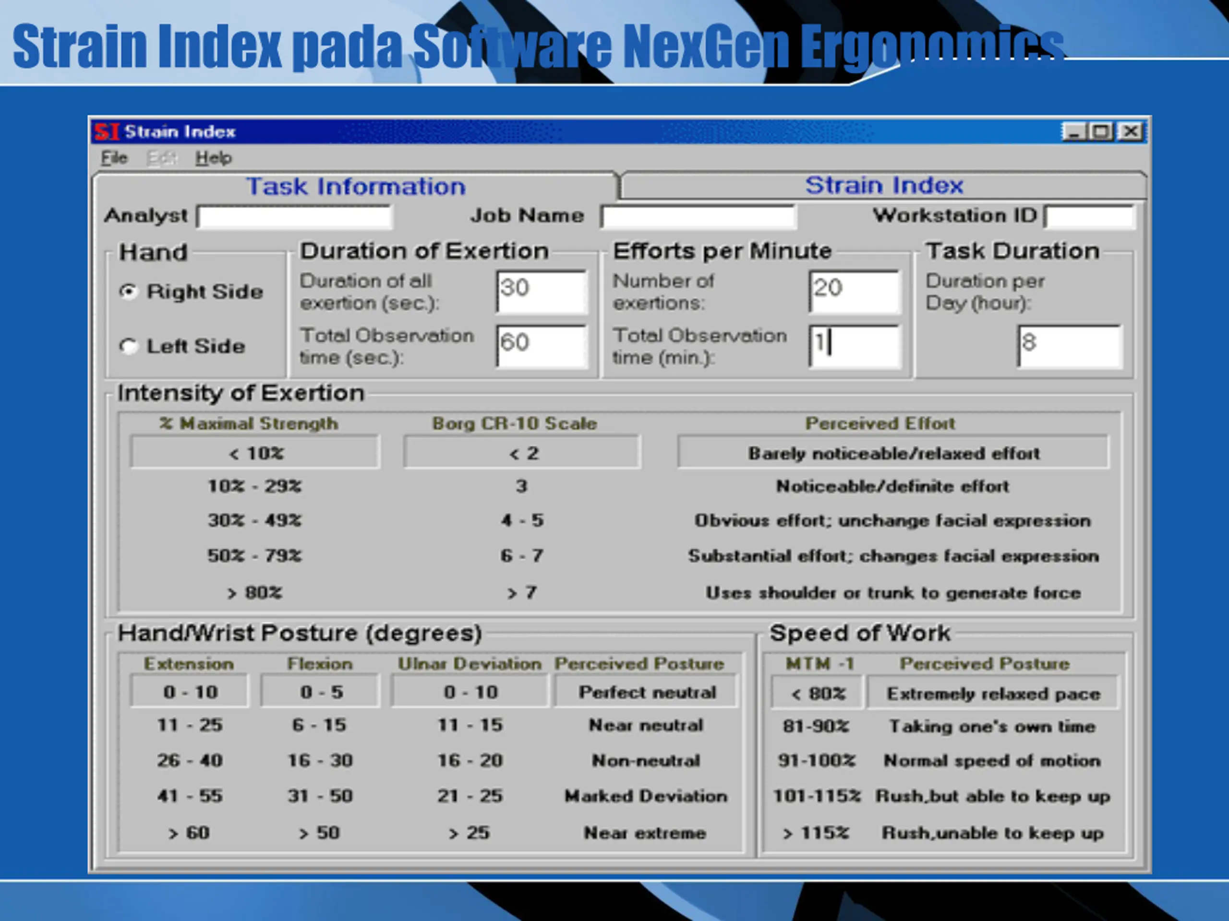The height and width of the screenshot is (921, 1229).
Task: Switch to the Task Information tab
Action: (356, 187)
